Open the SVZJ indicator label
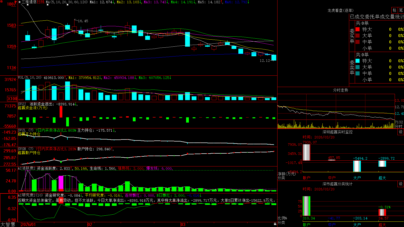The image size is (404, 227). [22, 104]
